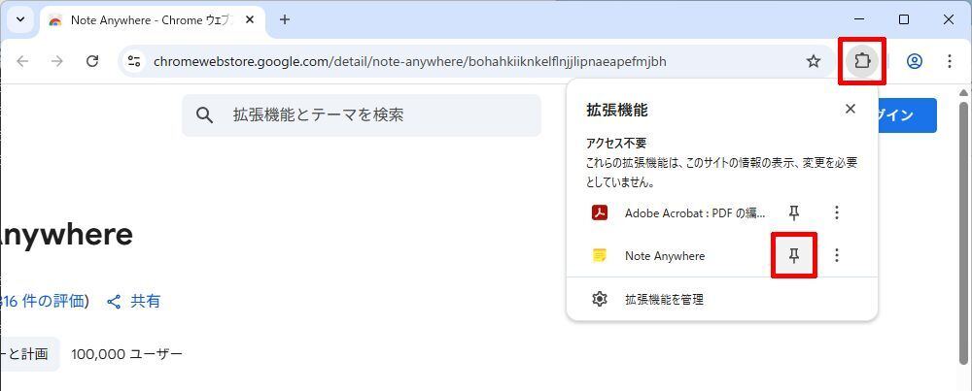The height and width of the screenshot is (391, 972).
Task: Click the search magnifier icon
Action: point(204,114)
